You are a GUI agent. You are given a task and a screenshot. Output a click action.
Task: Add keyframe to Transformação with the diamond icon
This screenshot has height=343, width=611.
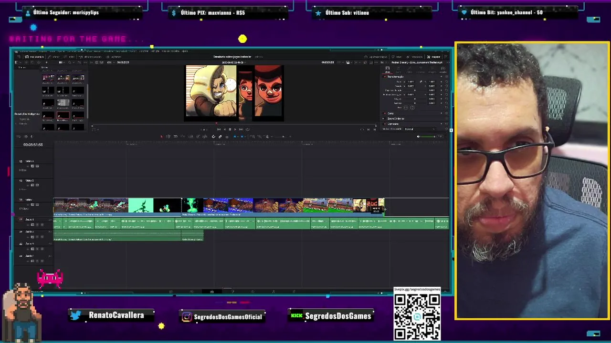pyautogui.click(x=441, y=77)
